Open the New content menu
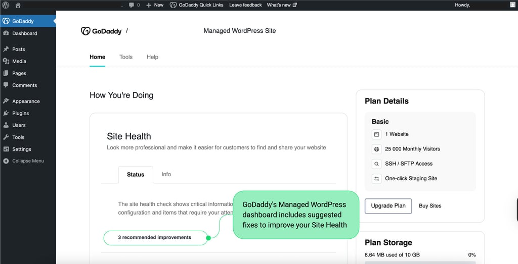Screen dimensions: 518x264 (x=155, y=5)
